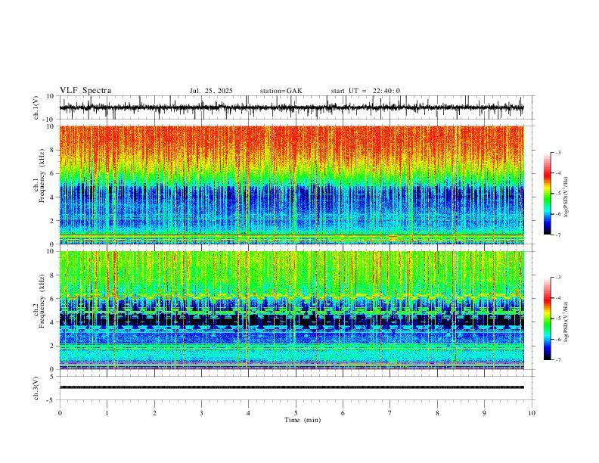Click the "5" tick on ch.3(V) axis
The width and height of the screenshot is (599, 463).
coord(53,377)
